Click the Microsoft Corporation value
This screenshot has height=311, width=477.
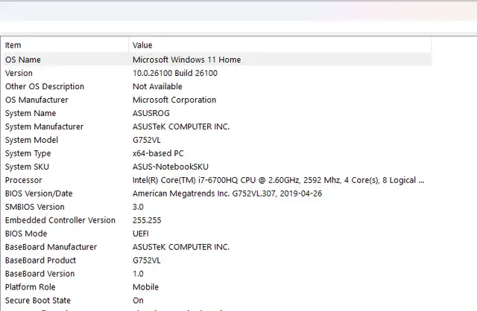(x=174, y=100)
